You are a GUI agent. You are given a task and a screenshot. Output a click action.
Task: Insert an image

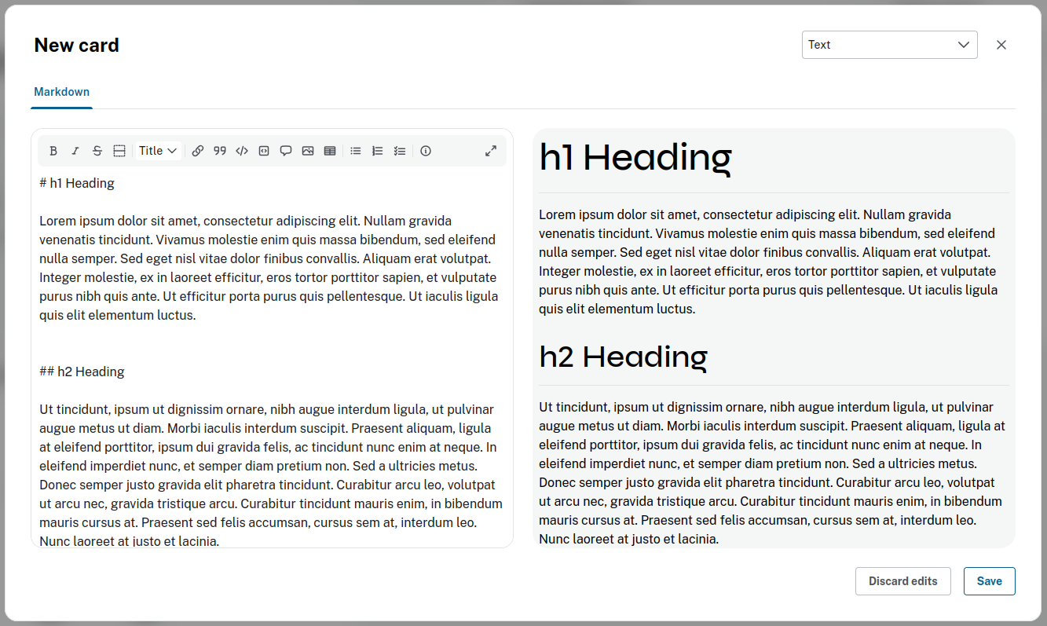(308, 151)
